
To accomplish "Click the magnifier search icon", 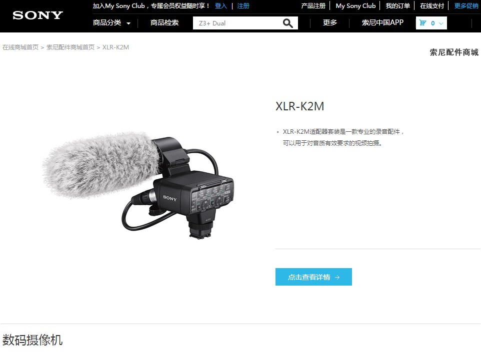I will click(x=287, y=23).
